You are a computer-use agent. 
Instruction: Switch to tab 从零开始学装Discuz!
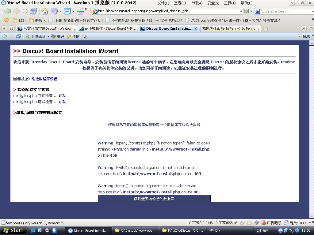click(46, 28)
